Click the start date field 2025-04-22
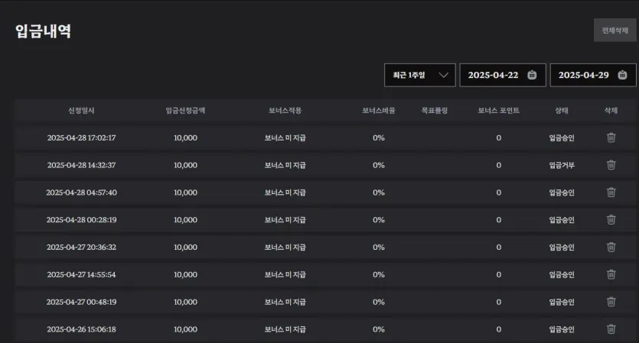Viewport: 639px width, 343px height. [503, 75]
